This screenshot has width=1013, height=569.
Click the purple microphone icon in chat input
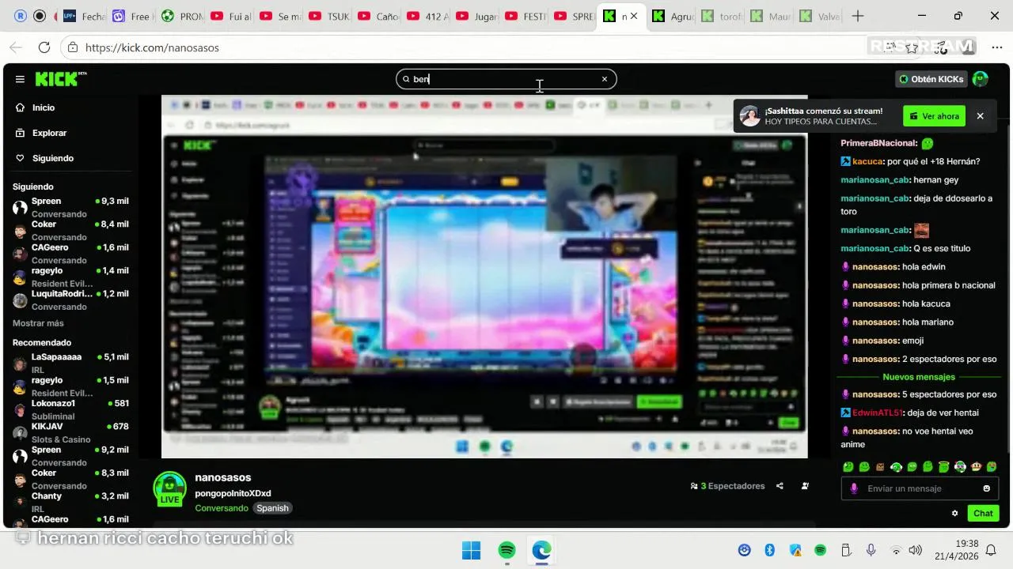853,488
